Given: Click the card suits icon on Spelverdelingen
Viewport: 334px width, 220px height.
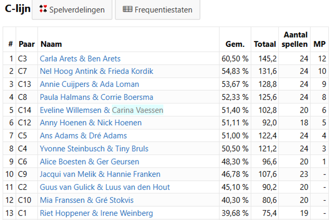Looking at the screenshot, I should (43, 9).
